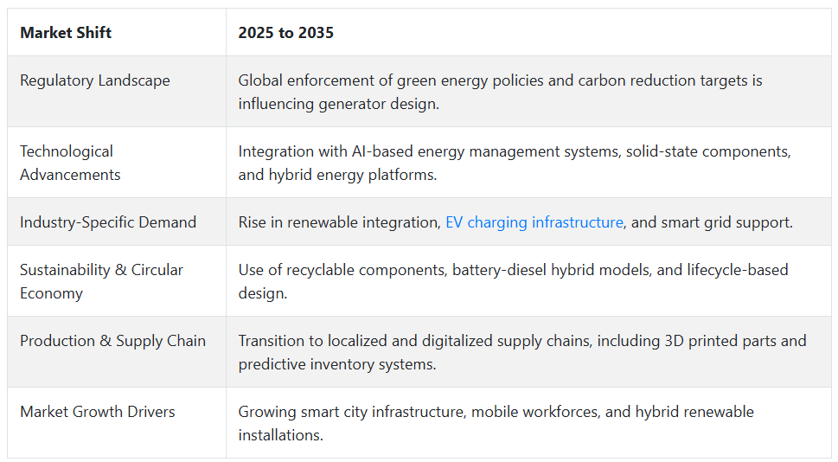The width and height of the screenshot is (838, 462).
Task: Click the Market Shift column header
Action: 66,33
